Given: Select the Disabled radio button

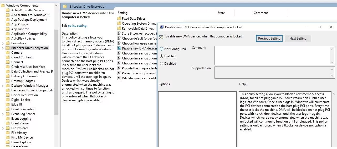Looking at the screenshot, I should click(x=162, y=64).
